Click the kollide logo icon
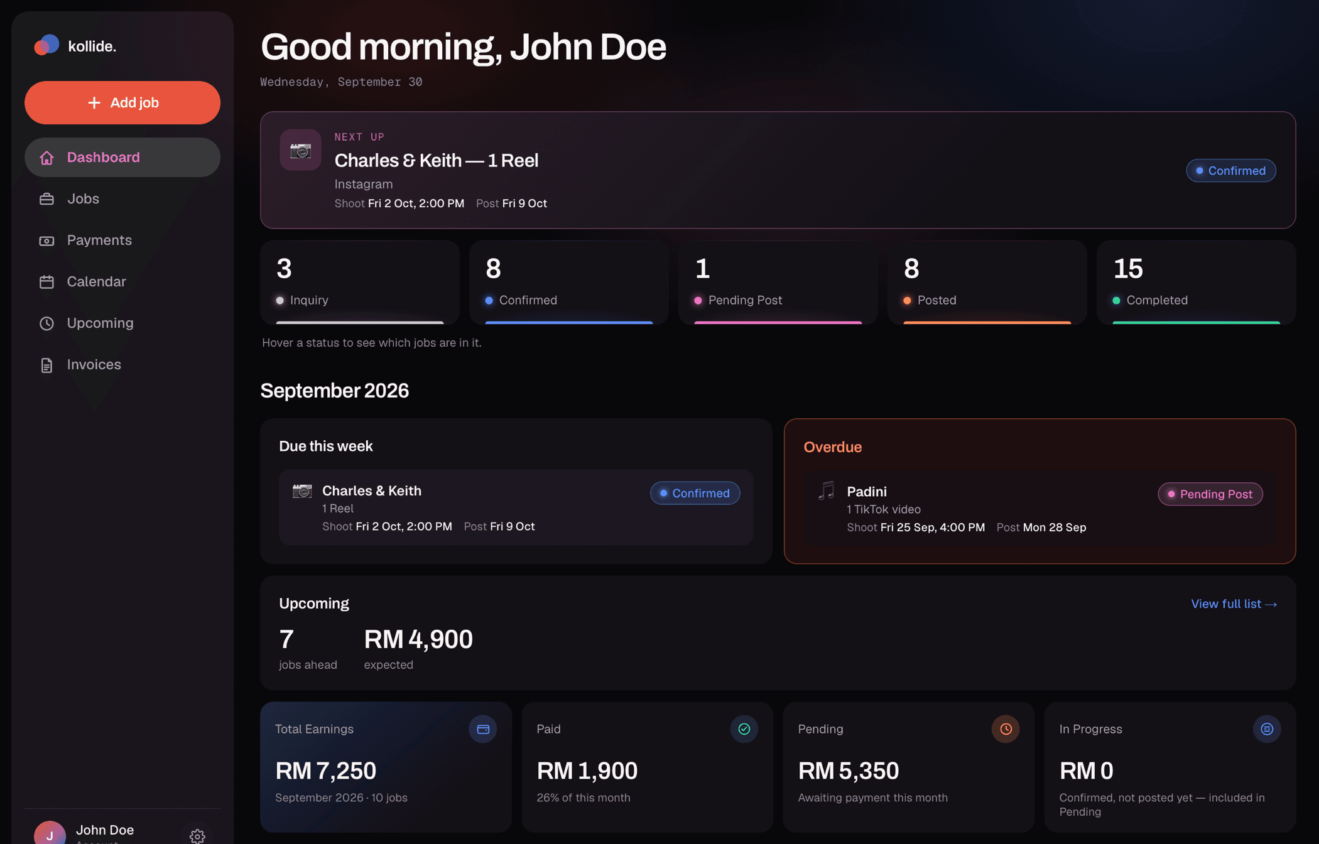Image resolution: width=1319 pixels, height=844 pixels. [46, 45]
